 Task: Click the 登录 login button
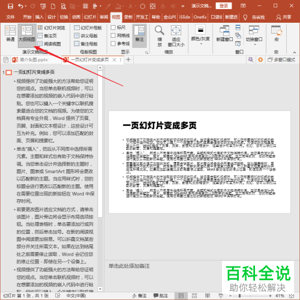[x=224, y=6]
